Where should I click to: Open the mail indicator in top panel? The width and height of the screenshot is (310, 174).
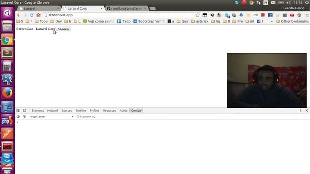coord(273,3)
